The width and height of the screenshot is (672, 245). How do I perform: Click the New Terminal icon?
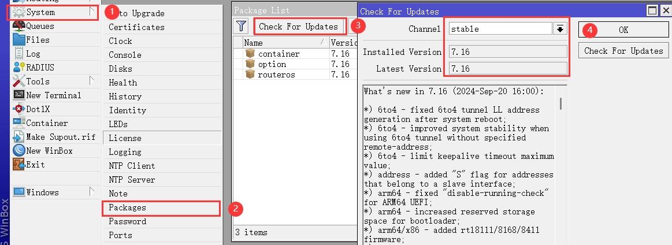coord(19,95)
